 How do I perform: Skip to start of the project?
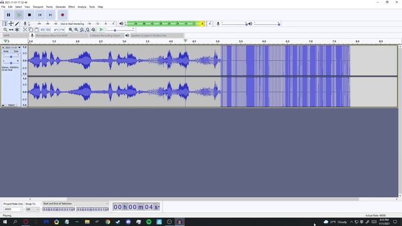pos(40,15)
